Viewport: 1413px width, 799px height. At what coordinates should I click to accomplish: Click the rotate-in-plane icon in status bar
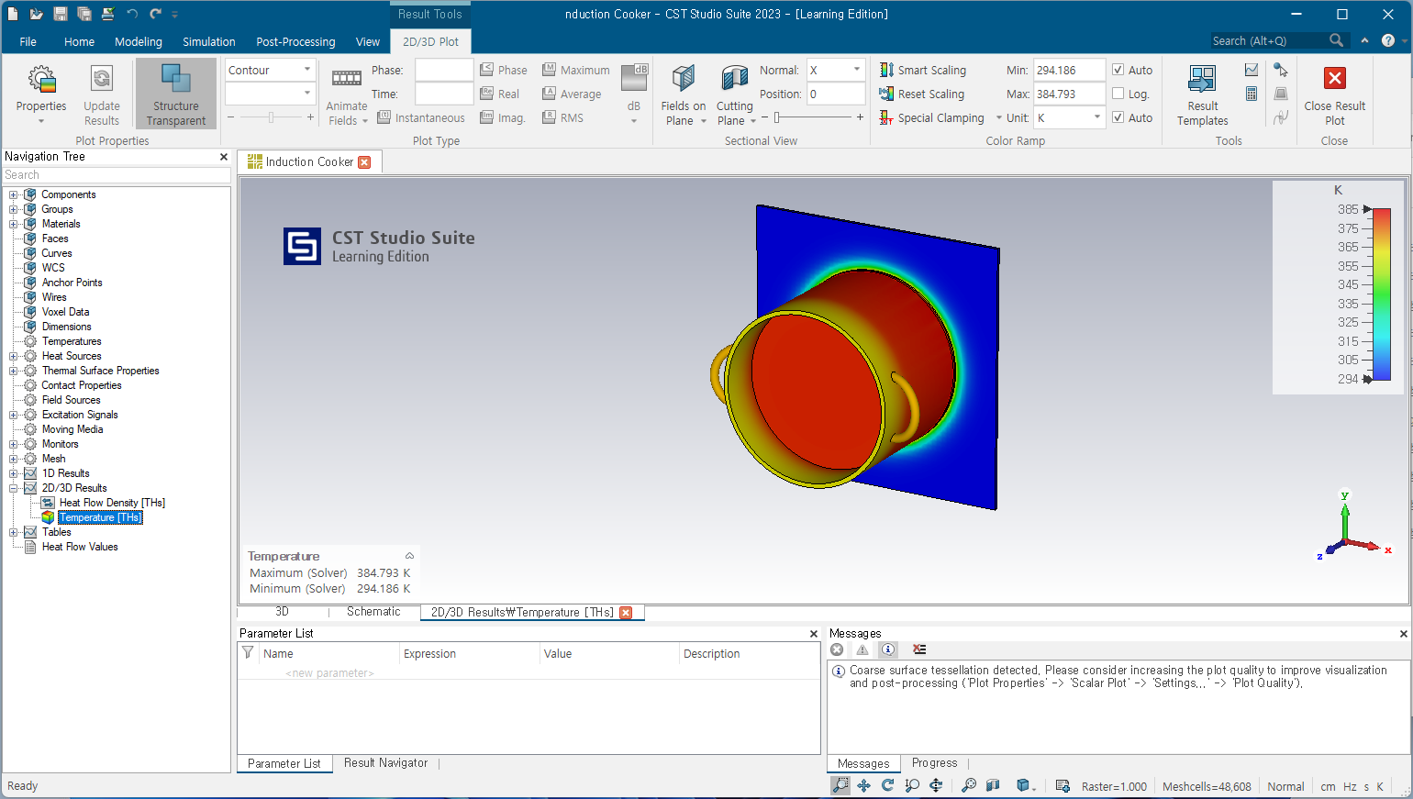click(x=936, y=785)
